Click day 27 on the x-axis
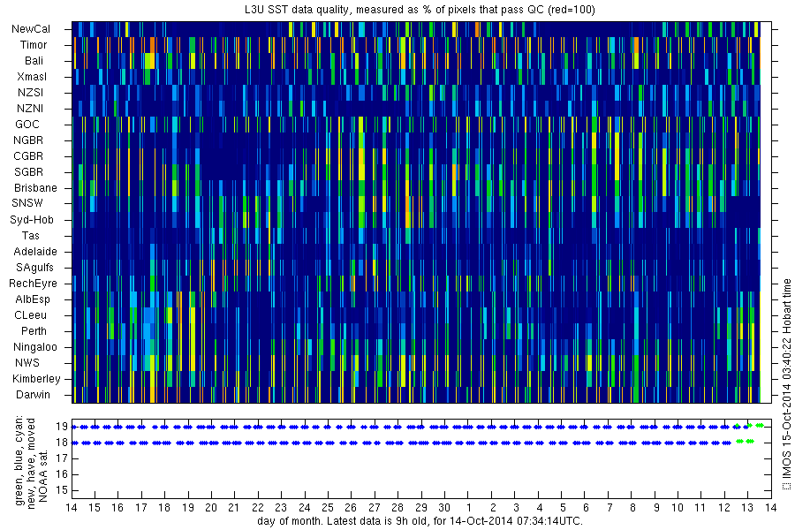795x530 pixels. pos(375,508)
